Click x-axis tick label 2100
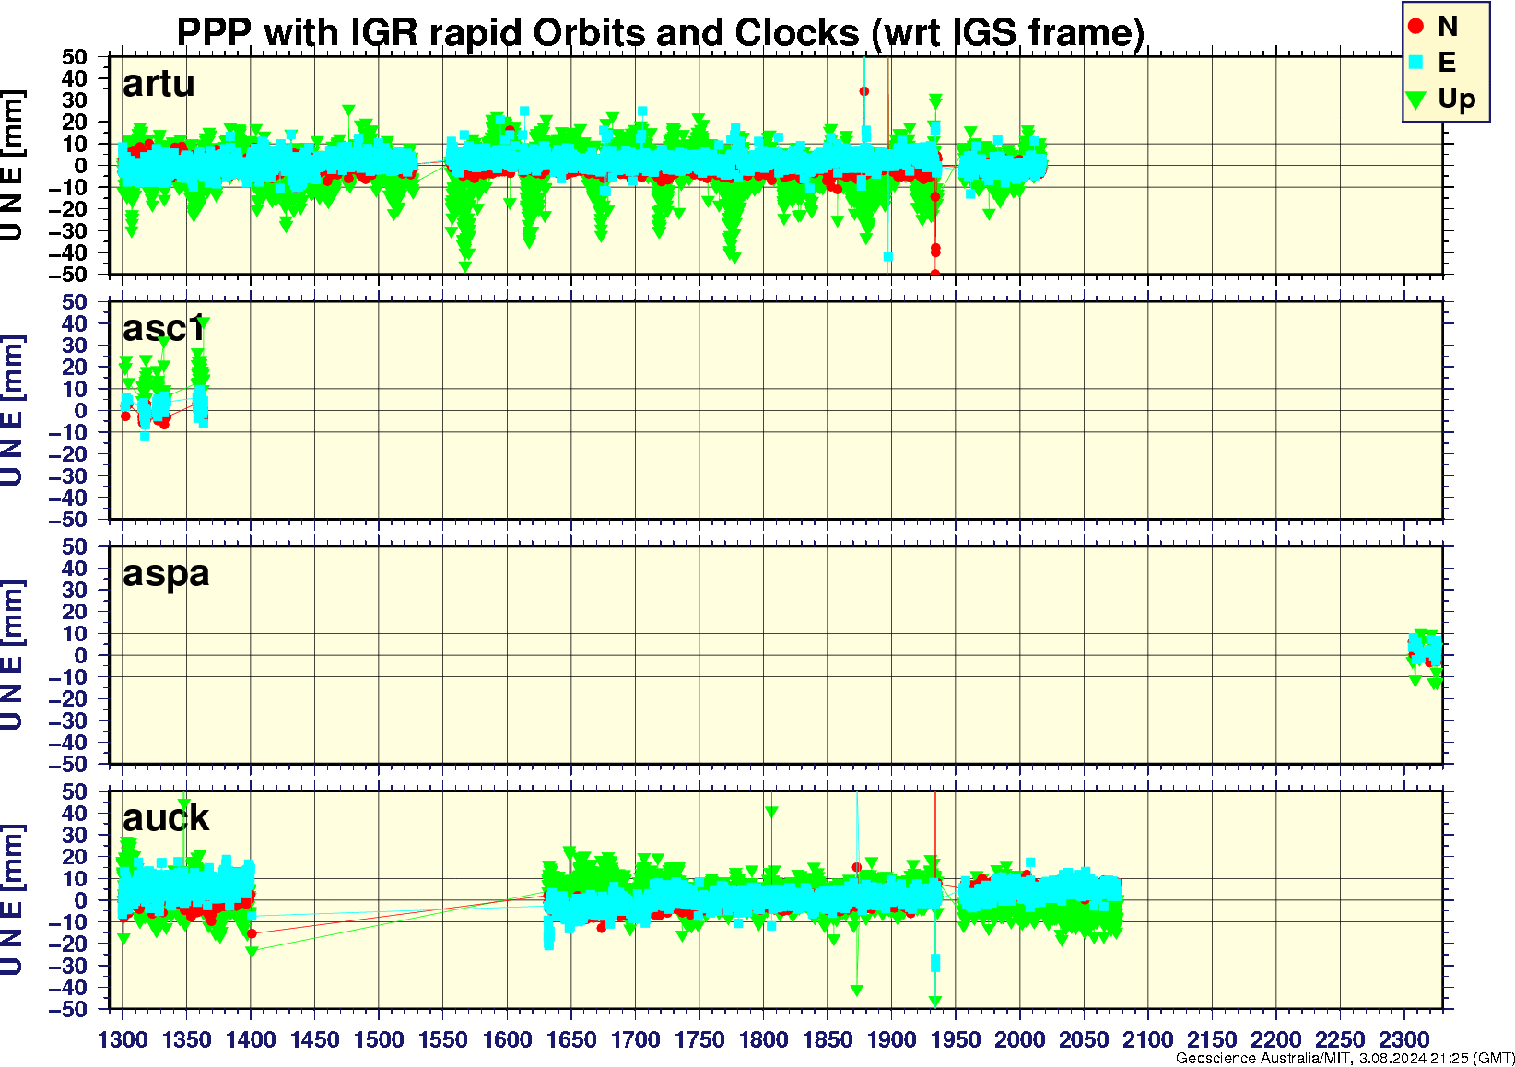This screenshot has width=1515, height=1067. pos(1147,1039)
